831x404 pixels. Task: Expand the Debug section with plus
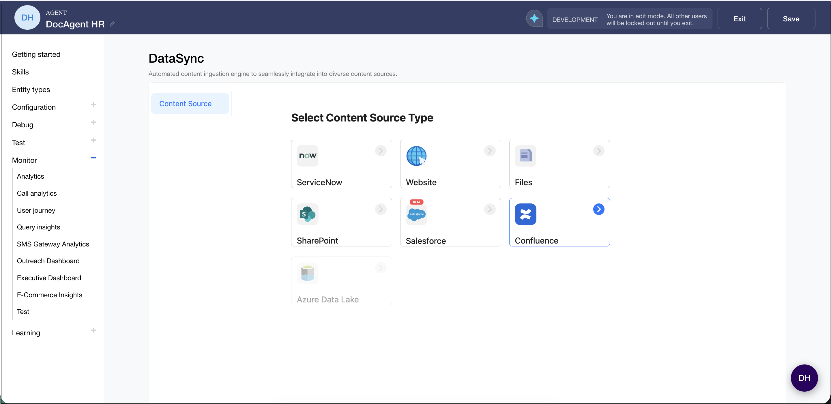(93, 123)
